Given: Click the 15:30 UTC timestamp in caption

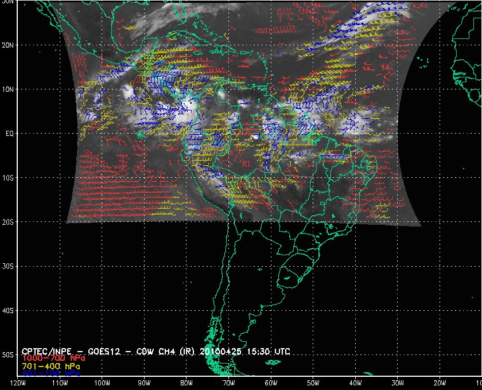Looking at the screenshot, I should tap(267, 351).
